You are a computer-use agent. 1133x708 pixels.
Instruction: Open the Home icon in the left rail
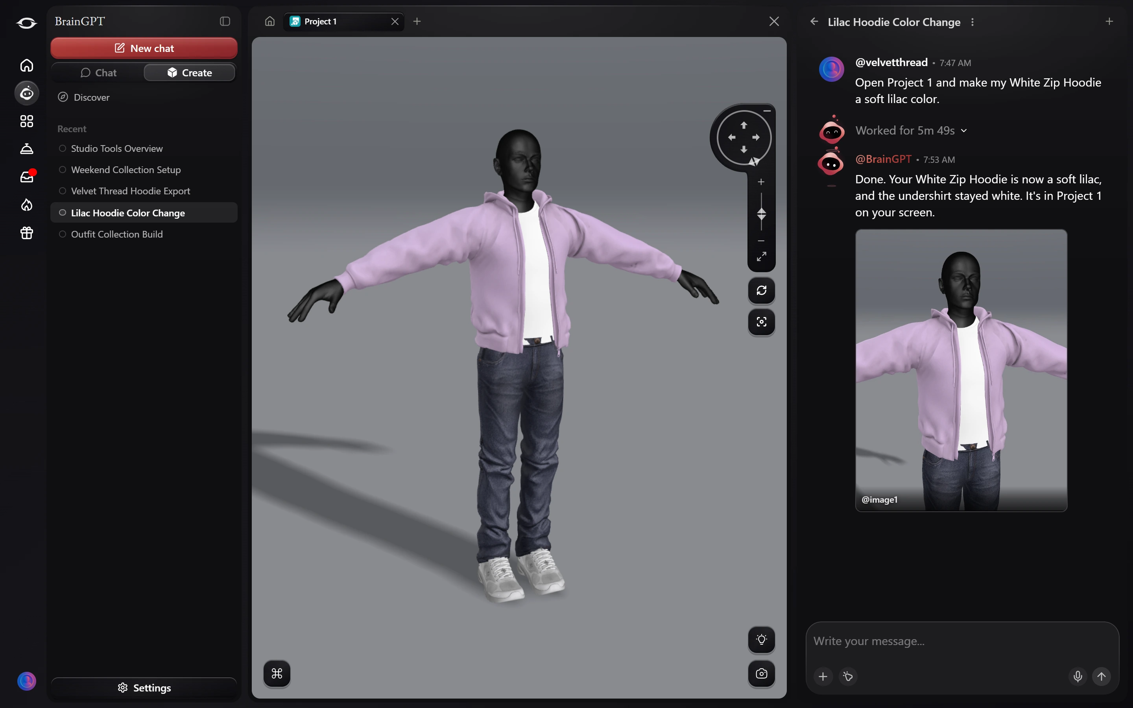(27, 65)
